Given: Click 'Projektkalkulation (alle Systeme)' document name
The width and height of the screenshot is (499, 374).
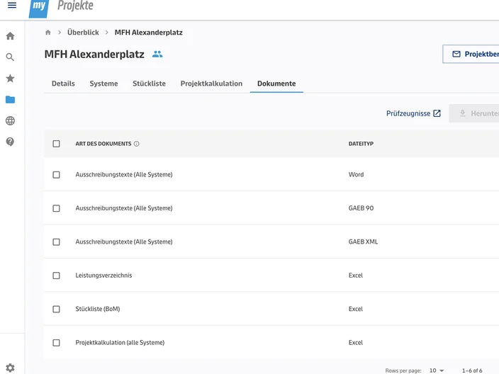Looking at the screenshot, I should (120, 343).
